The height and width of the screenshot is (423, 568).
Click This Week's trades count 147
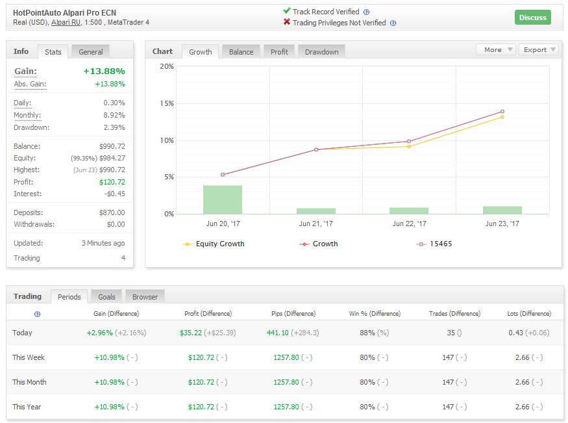[x=448, y=357]
